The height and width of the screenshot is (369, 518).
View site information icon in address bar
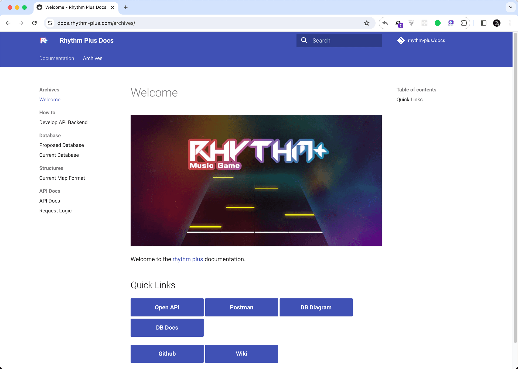50,23
